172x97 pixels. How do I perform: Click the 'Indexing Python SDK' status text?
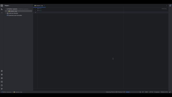pos(115,92)
